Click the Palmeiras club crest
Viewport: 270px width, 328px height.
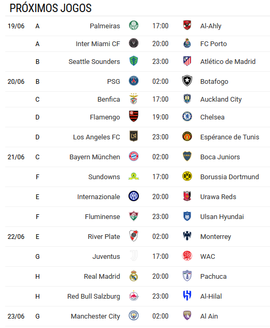[134, 25]
